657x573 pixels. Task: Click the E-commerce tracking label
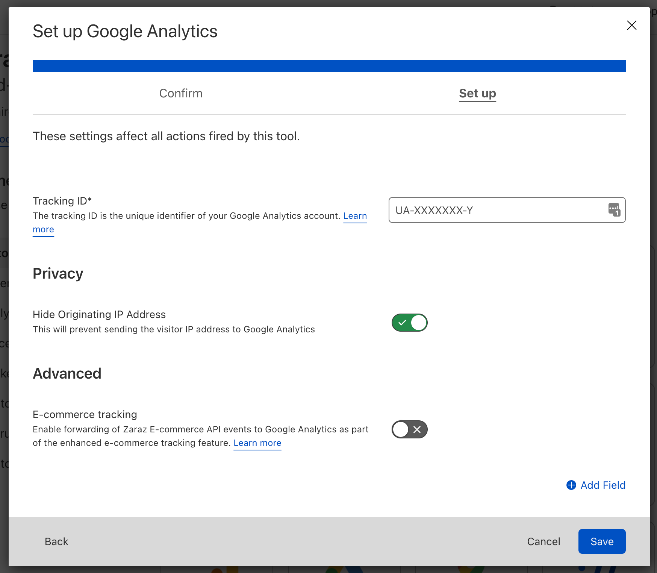pos(85,415)
